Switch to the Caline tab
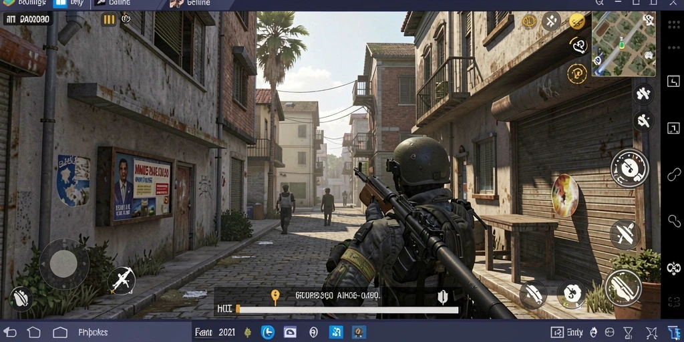The image size is (684, 342). 112,3
